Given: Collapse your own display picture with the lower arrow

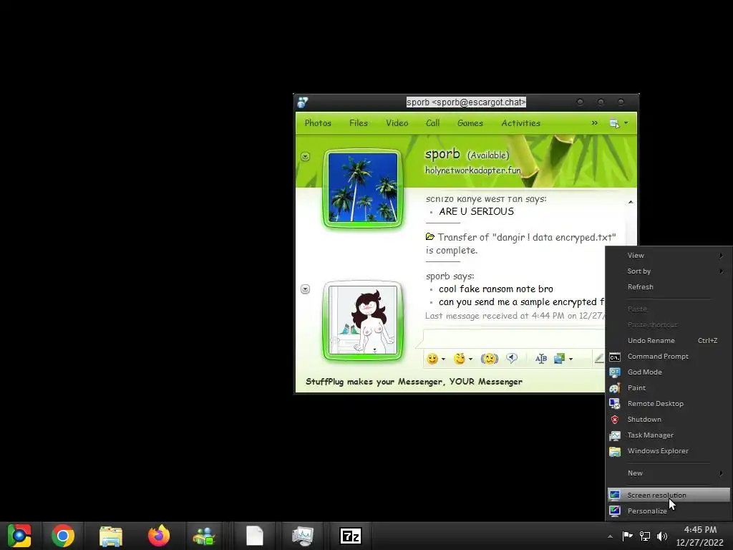Looking at the screenshot, I should [x=305, y=289].
